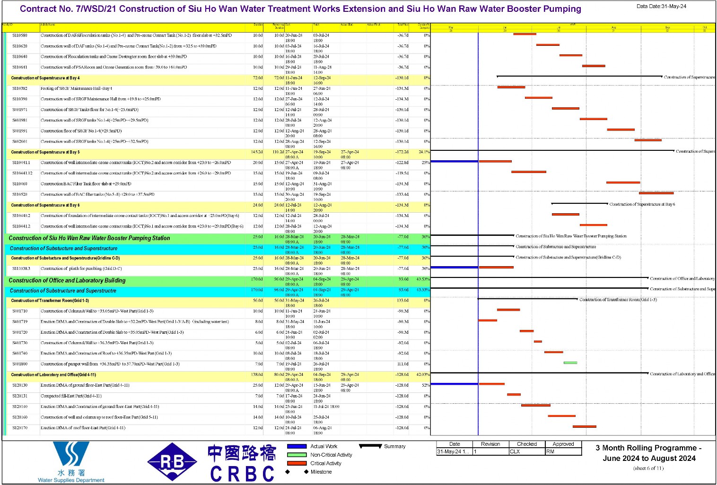Screen dimensions: 717x485
Task: Click the 'Construction of Transformer Room(Grid 1-3)' Gantt bar label
Action: tap(618, 300)
